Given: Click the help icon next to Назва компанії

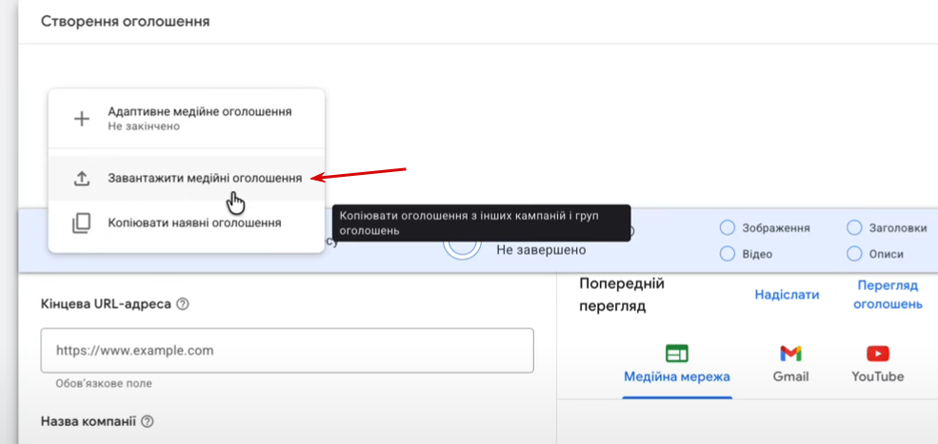Looking at the screenshot, I should (148, 421).
